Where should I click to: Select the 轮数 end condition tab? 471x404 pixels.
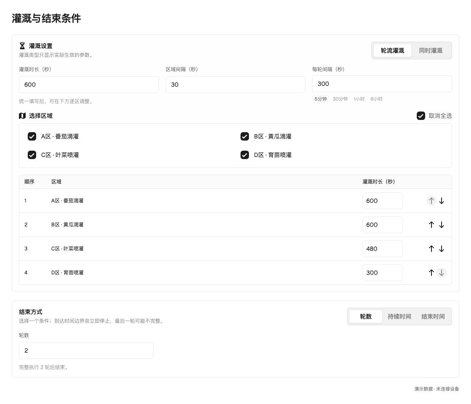click(365, 316)
